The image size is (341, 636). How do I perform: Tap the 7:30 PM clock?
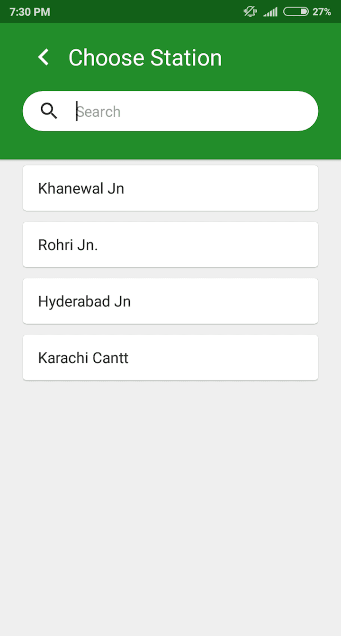pos(29,11)
